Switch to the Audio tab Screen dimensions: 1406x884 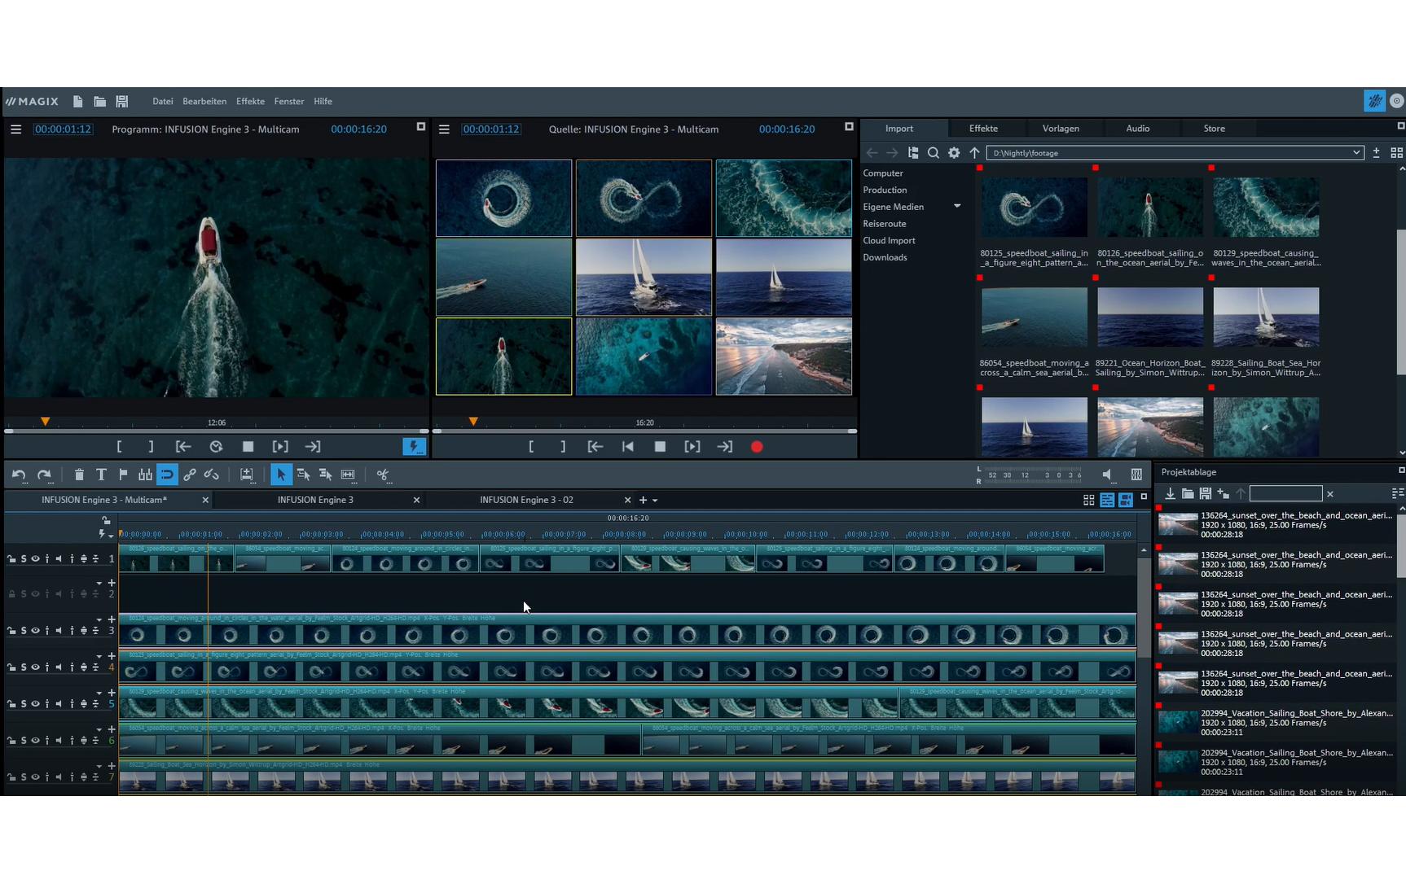pyautogui.click(x=1138, y=129)
